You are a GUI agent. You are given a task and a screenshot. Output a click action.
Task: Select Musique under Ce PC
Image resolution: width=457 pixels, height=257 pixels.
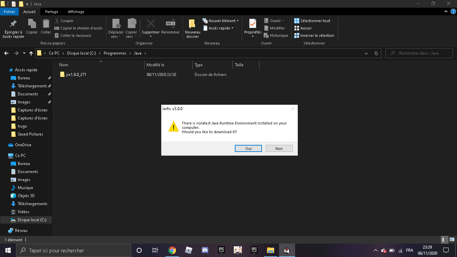(25, 188)
